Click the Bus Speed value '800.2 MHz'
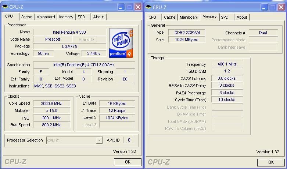This screenshot has height=169, width=287. click(x=51, y=125)
